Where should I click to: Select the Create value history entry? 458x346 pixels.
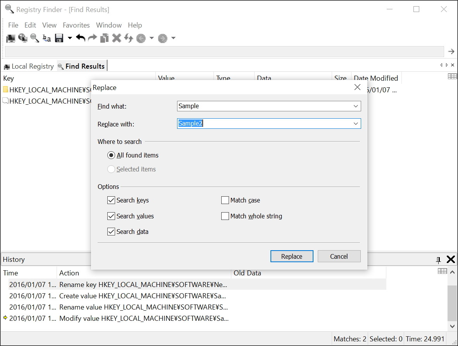coord(194,296)
